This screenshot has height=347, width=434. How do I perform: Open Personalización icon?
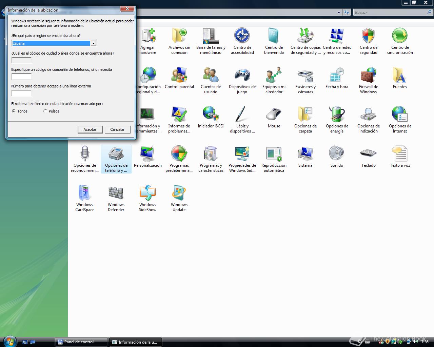pyautogui.click(x=148, y=157)
